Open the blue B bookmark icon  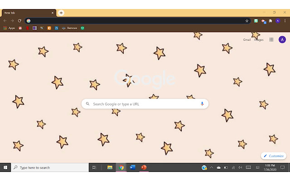(x=56, y=28)
